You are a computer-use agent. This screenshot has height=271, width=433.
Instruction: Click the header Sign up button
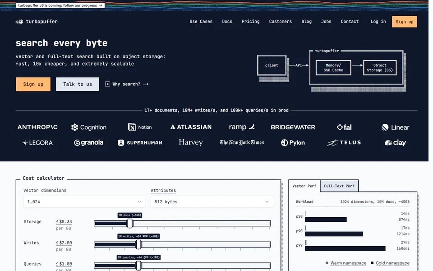[x=404, y=22]
